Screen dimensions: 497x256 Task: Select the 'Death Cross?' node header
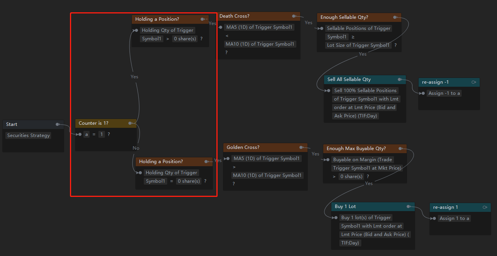click(259, 16)
